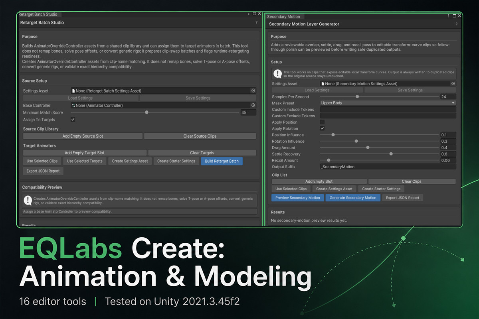Viewport: 479px width, 319px height.
Task: Click Create Settings Asset in Retarget Batch Studio
Action: click(x=130, y=161)
